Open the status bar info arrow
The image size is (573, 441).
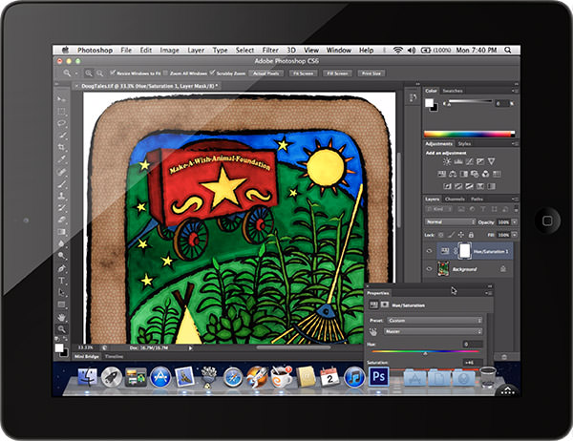tap(190, 348)
